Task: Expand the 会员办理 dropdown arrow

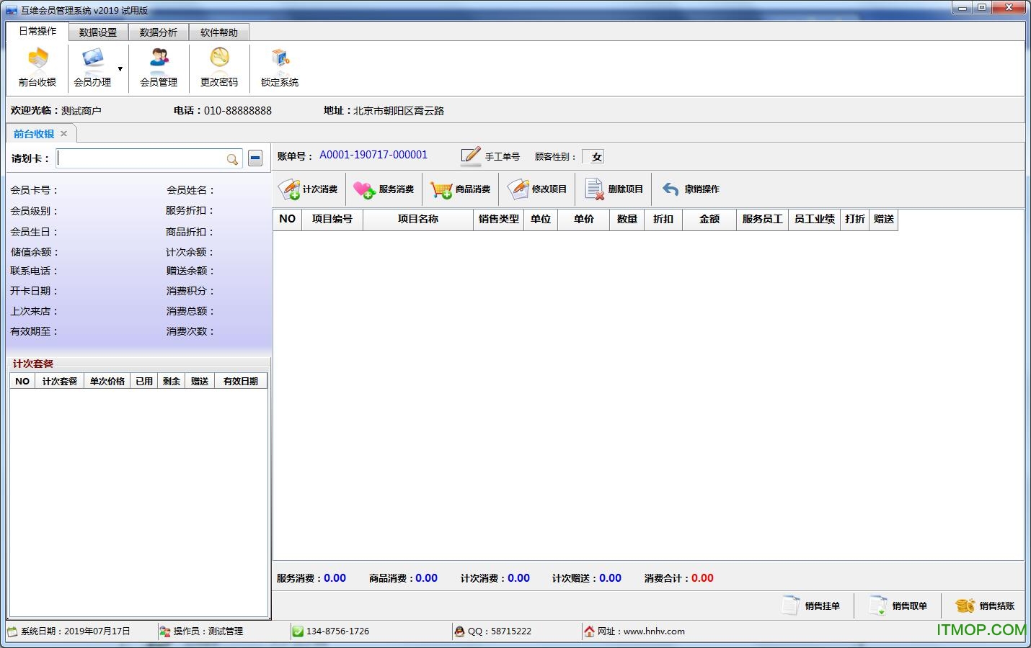Action: (x=120, y=69)
